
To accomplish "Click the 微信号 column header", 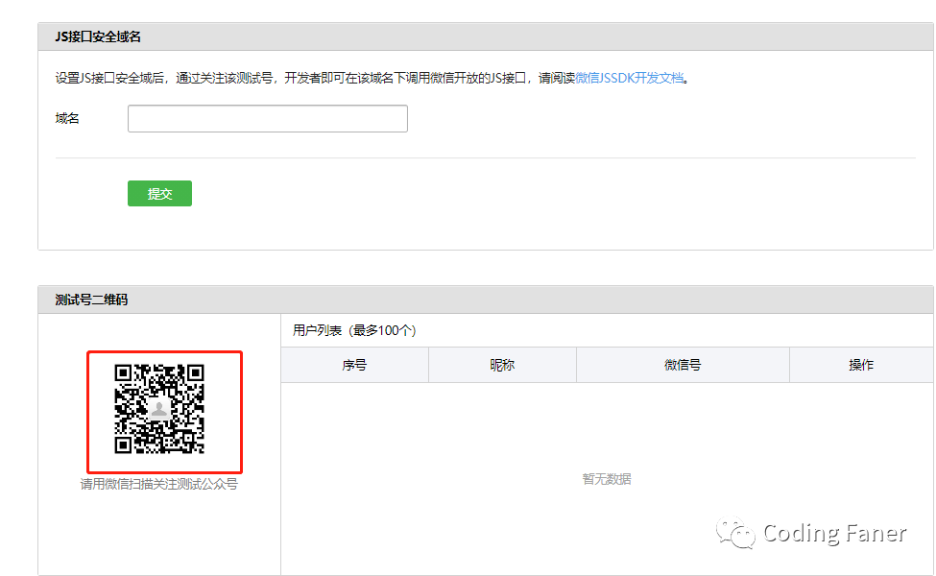I will pos(683,365).
